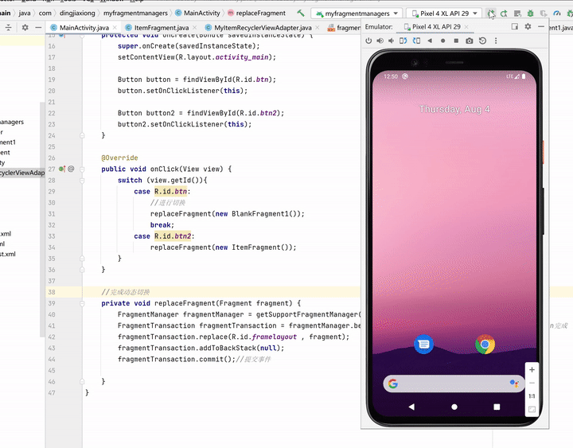Close the MainActivity.java editor tab

tap(115, 27)
